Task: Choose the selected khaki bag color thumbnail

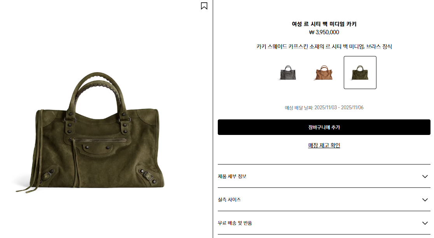Action: coord(360,72)
